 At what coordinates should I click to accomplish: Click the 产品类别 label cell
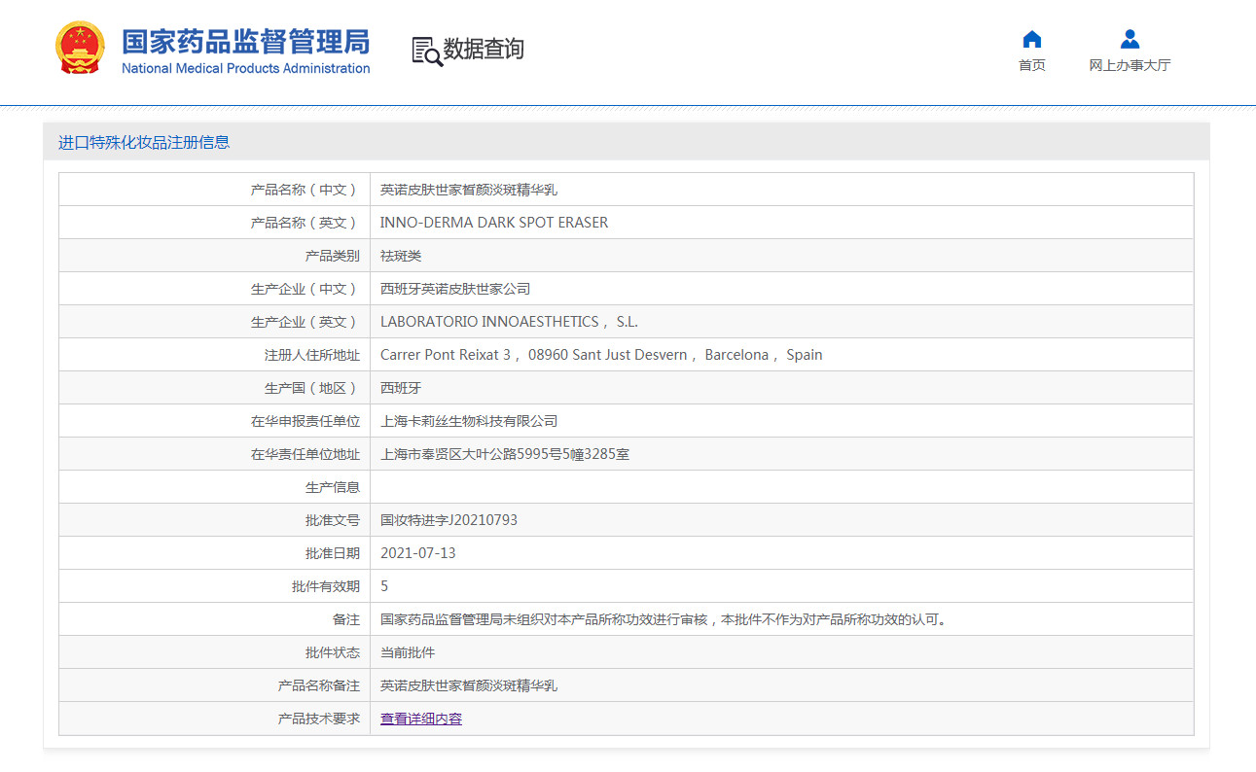pos(215,256)
